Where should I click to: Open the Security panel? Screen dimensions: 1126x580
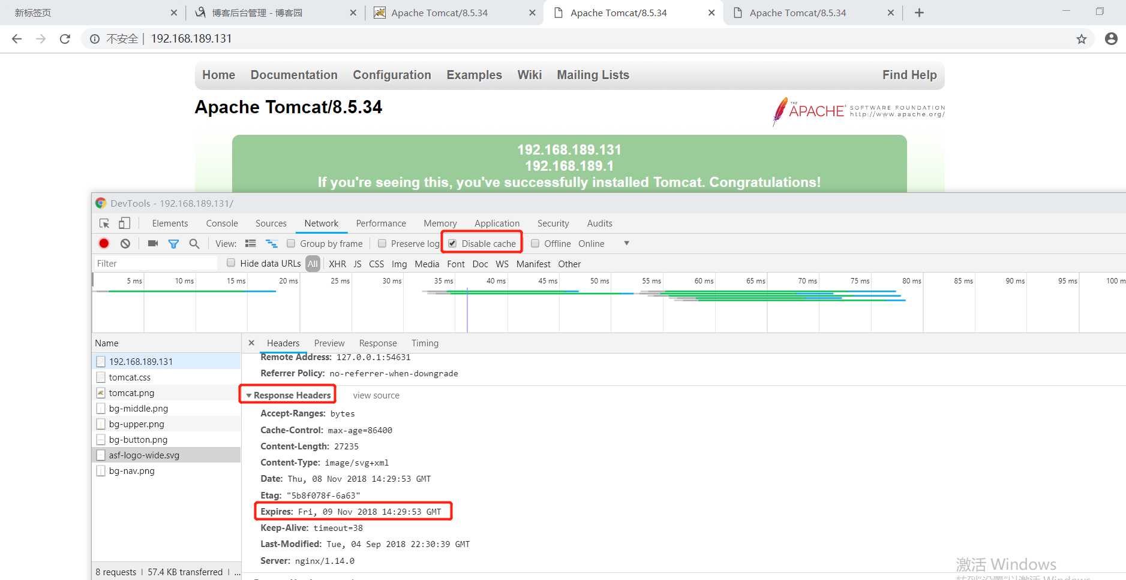click(x=553, y=223)
